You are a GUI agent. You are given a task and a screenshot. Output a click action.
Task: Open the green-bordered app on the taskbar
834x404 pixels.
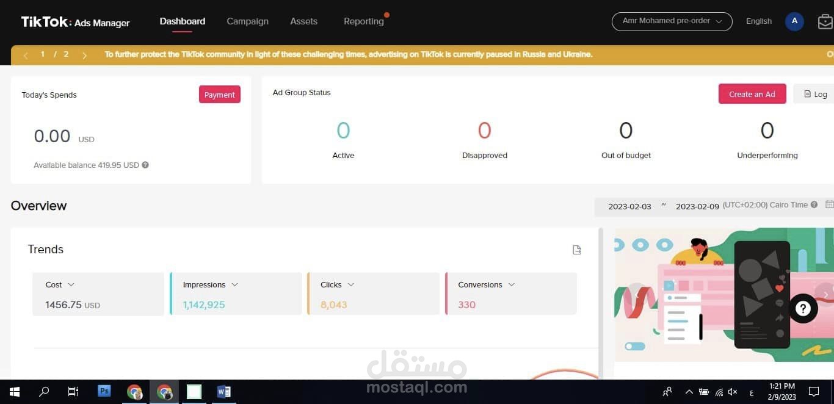pyautogui.click(x=194, y=392)
